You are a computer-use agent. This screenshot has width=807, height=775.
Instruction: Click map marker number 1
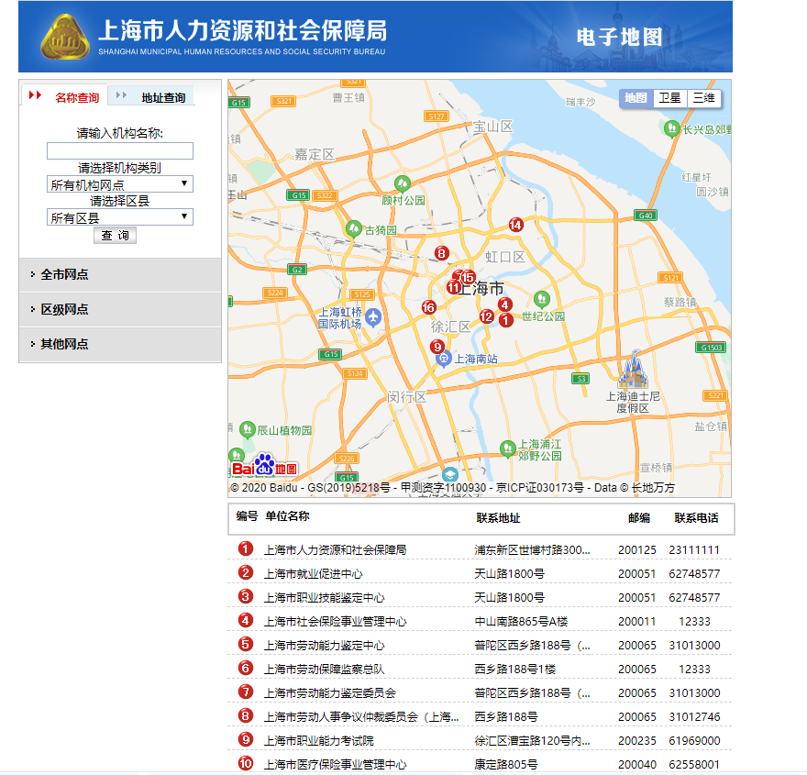coord(506,321)
